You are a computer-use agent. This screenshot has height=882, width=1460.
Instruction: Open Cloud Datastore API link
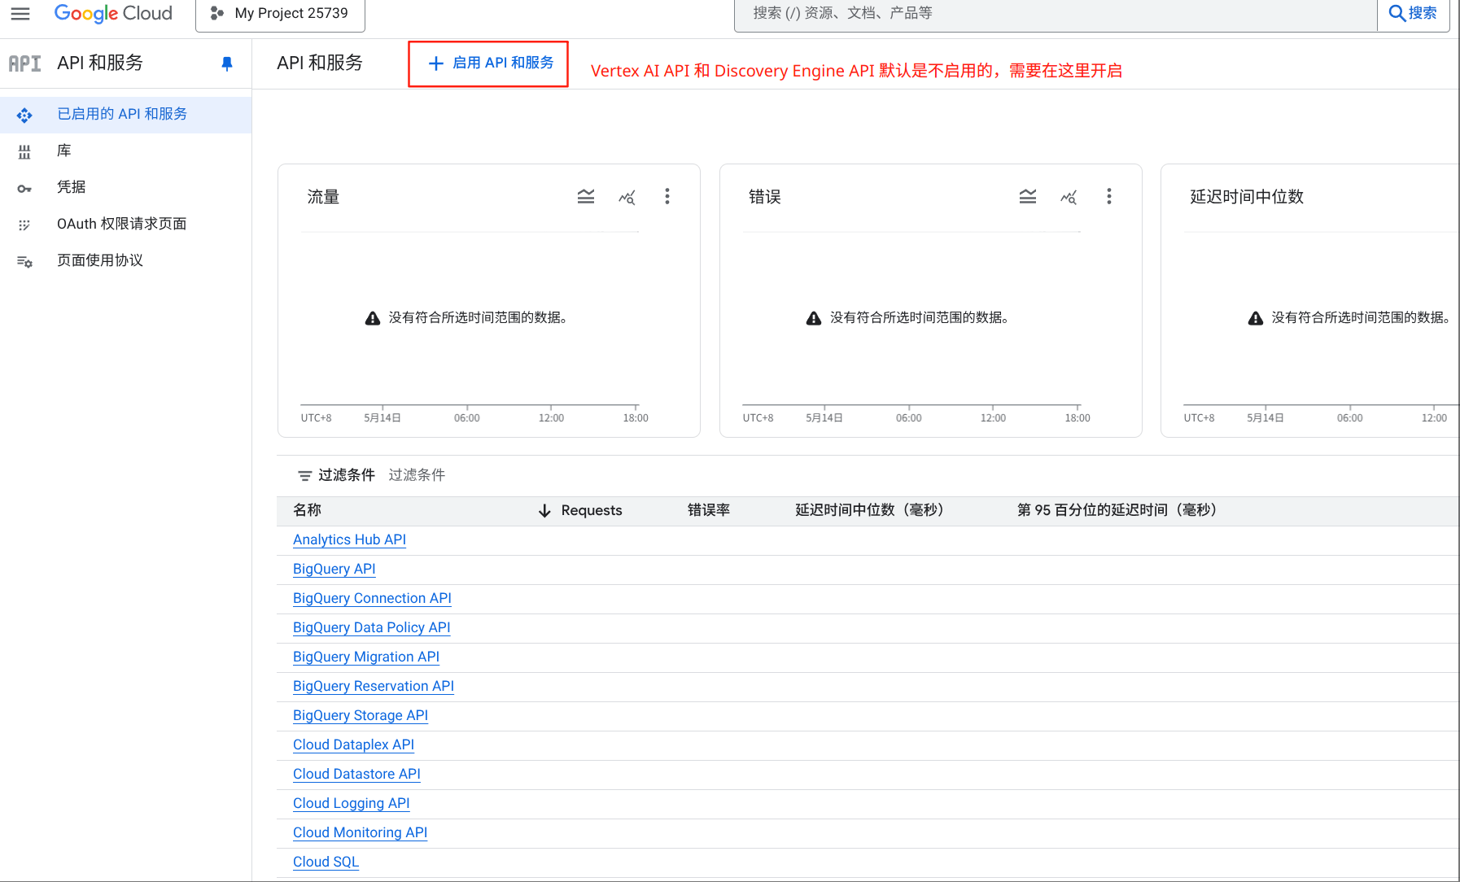click(356, 774)
